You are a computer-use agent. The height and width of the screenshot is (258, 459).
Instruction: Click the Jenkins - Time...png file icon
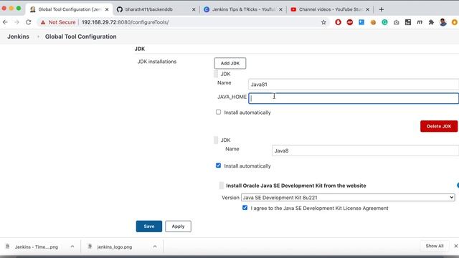[8, 247]
